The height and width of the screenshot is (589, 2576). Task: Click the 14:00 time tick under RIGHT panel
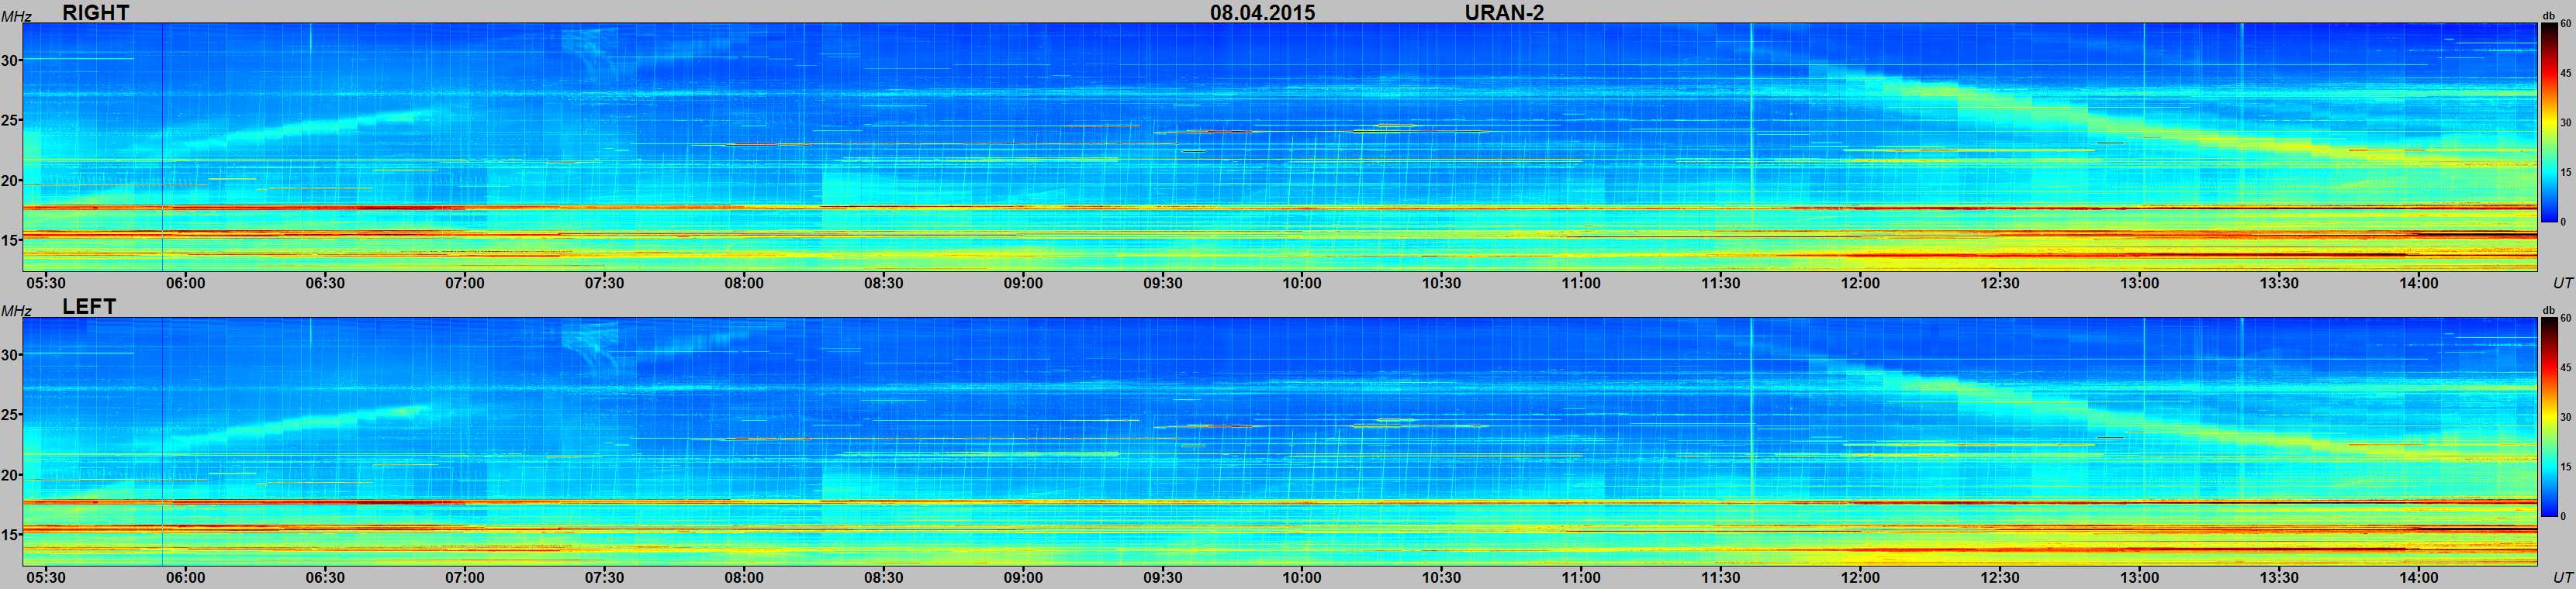pyautogui.click(x=2418, y=283)
